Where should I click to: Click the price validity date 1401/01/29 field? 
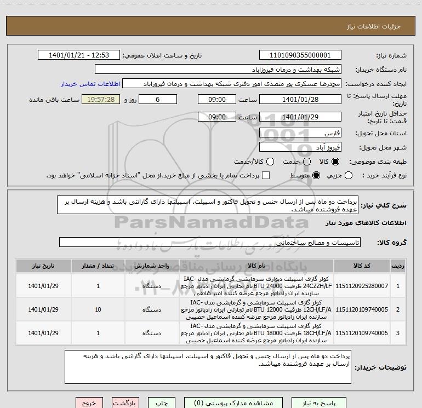tap(300, 117)
